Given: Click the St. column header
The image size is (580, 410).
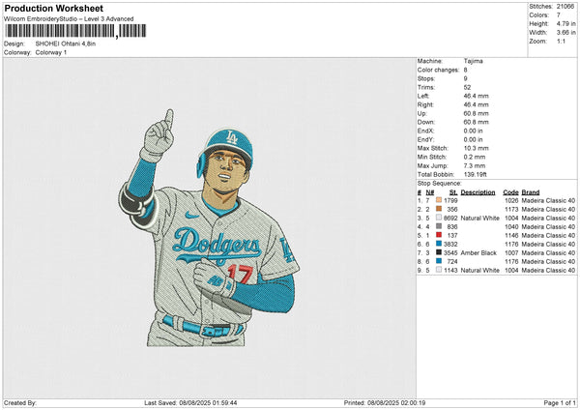Looking at the screenshot, I should [453, 192].
